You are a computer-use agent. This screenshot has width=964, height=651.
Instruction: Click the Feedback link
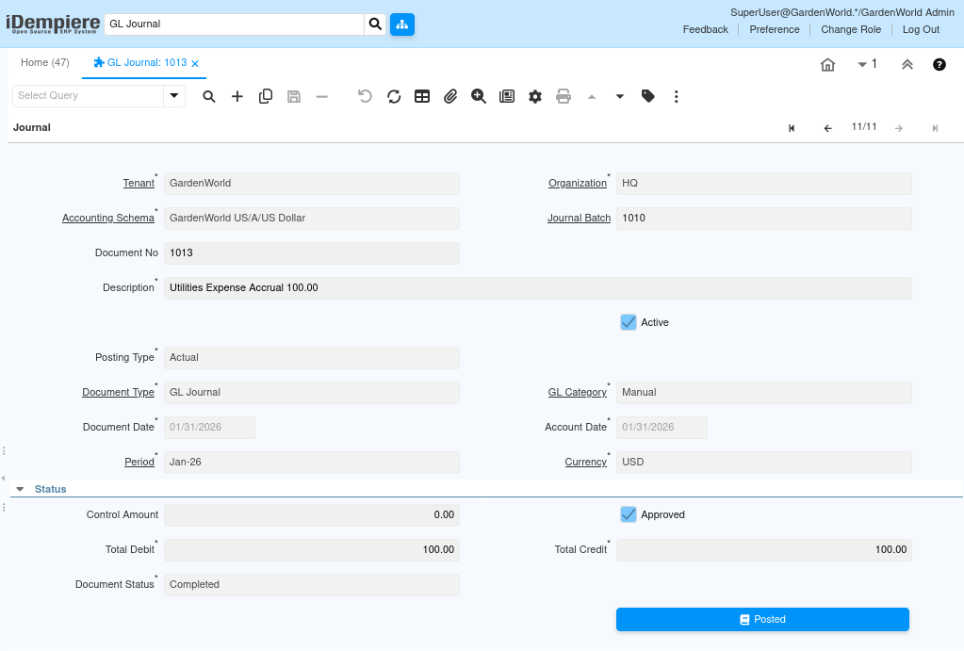pyautogui.click(x=705, y=29)
